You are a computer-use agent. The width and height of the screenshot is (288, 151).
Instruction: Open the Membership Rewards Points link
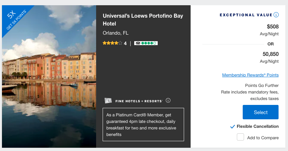point(250,75)
